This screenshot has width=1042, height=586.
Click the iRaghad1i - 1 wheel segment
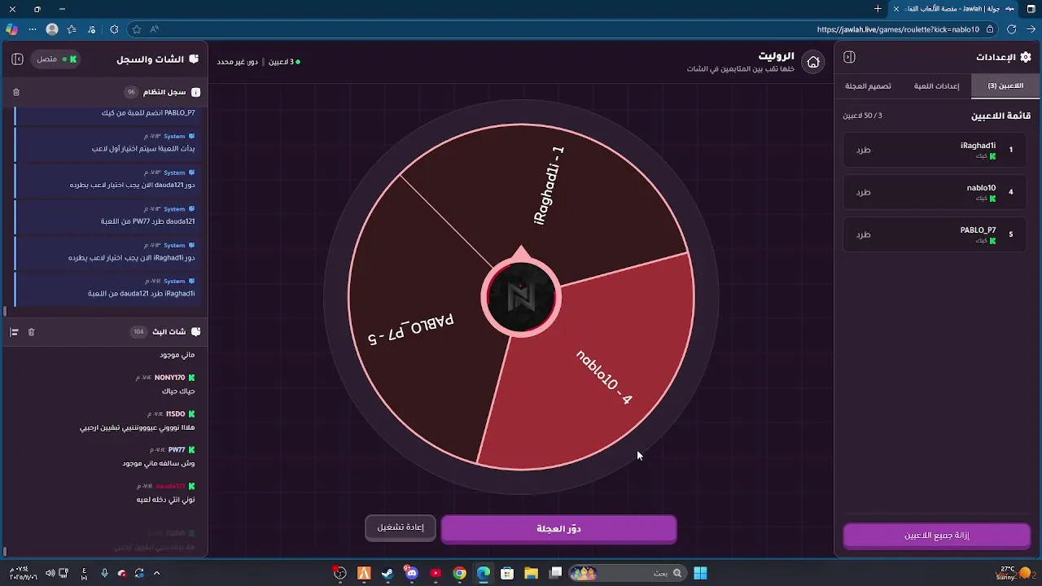point(549,186)
